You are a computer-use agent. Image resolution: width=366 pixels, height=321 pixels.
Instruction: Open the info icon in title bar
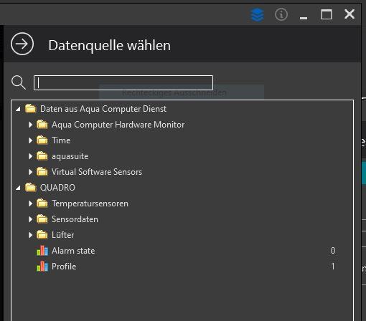tap(281, 14)
